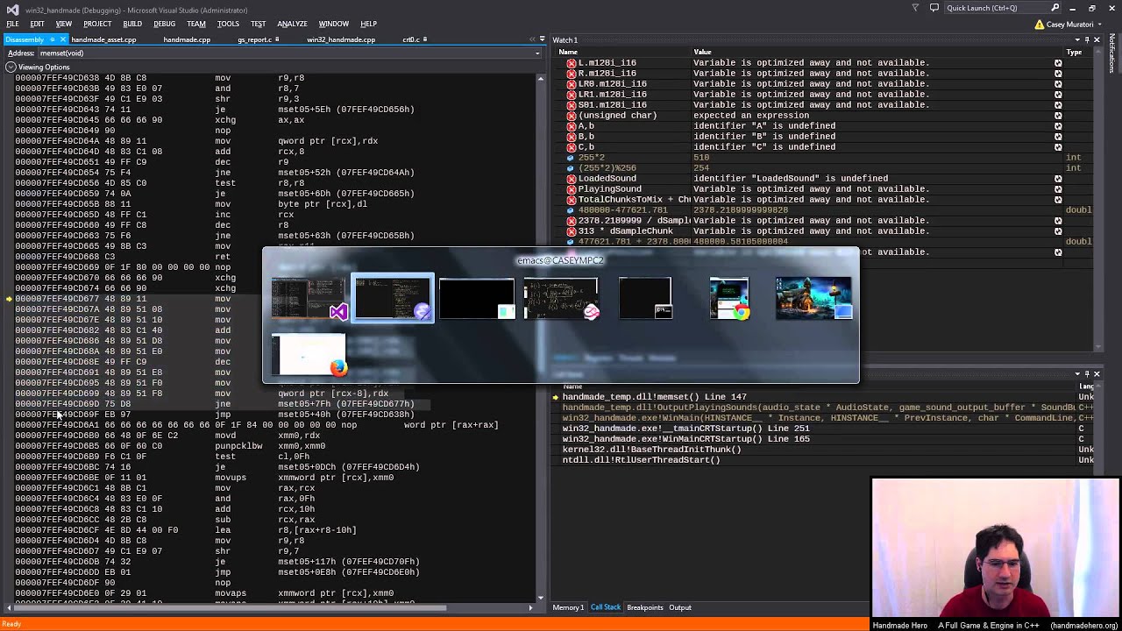Screen dimensions: 1122x631
Task: Select the OutputPlayingSounds call stack frame
Action: [822, 408]
